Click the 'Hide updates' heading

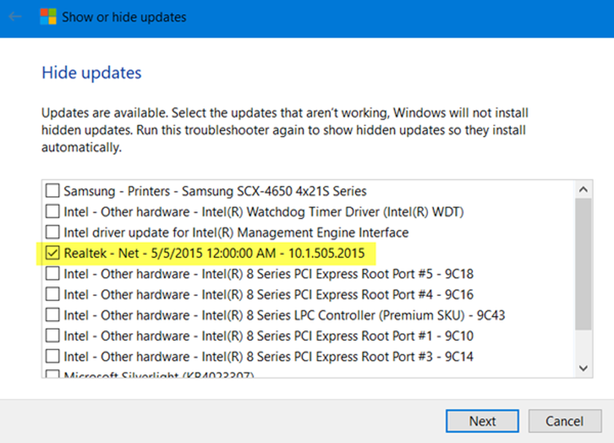point(91,73)
